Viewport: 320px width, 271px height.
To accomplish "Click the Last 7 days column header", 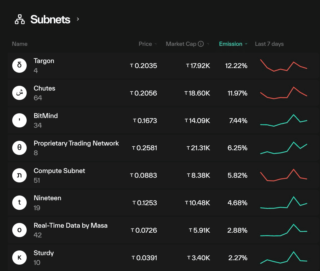I will coord(269,44).
